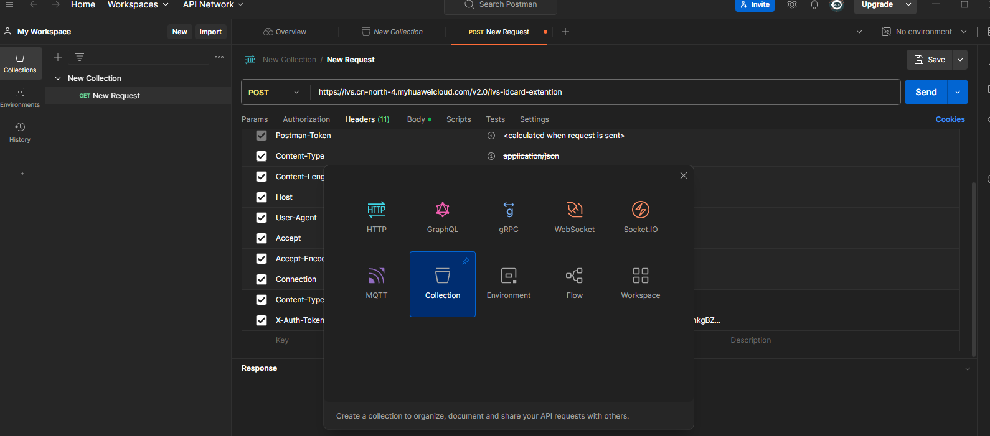Expand the Response panel chevron

click(x=968, y=369)
